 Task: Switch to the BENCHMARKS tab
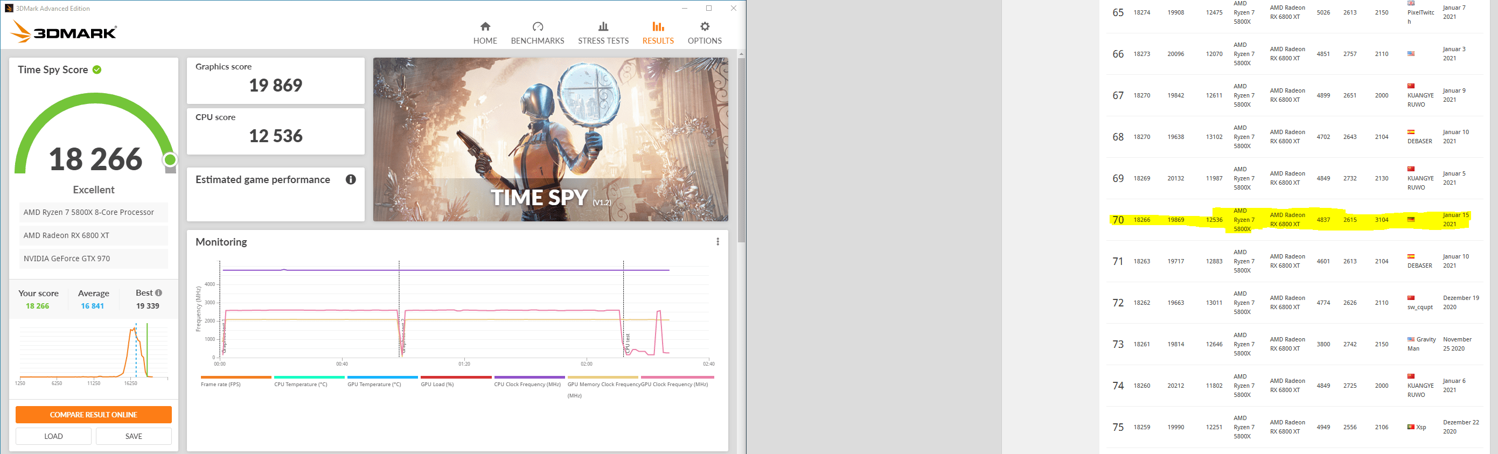point(538,33)
